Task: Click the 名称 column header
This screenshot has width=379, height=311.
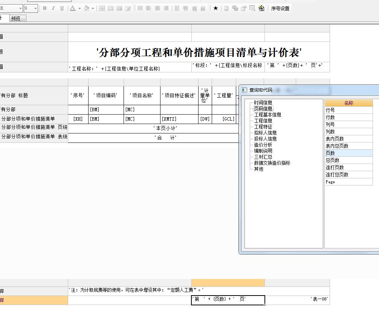Action: 348,103
